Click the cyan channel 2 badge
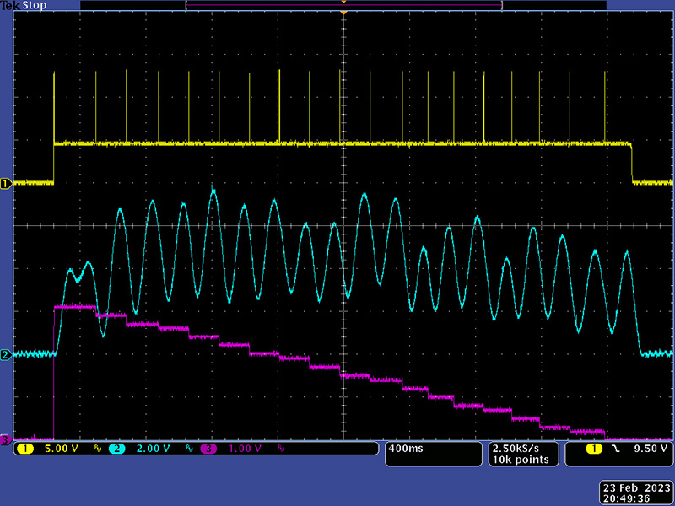This screenshot has height=506, width=675. pyautogui.click(x=116, y=449)
